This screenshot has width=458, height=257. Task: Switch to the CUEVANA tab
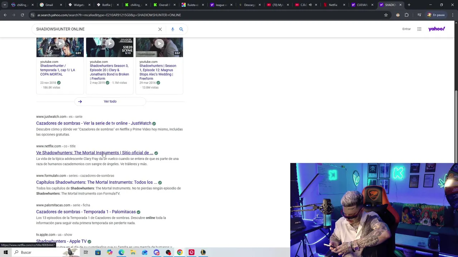point(362,5)
